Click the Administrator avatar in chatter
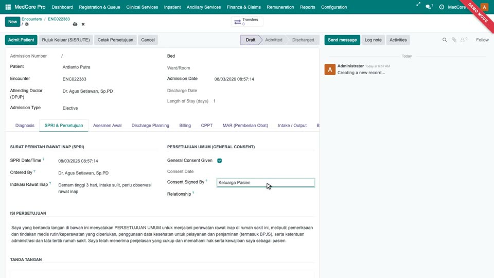 coord(330,69)
